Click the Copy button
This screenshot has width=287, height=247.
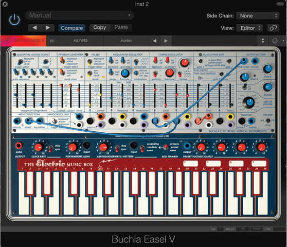tap(100, 27)
